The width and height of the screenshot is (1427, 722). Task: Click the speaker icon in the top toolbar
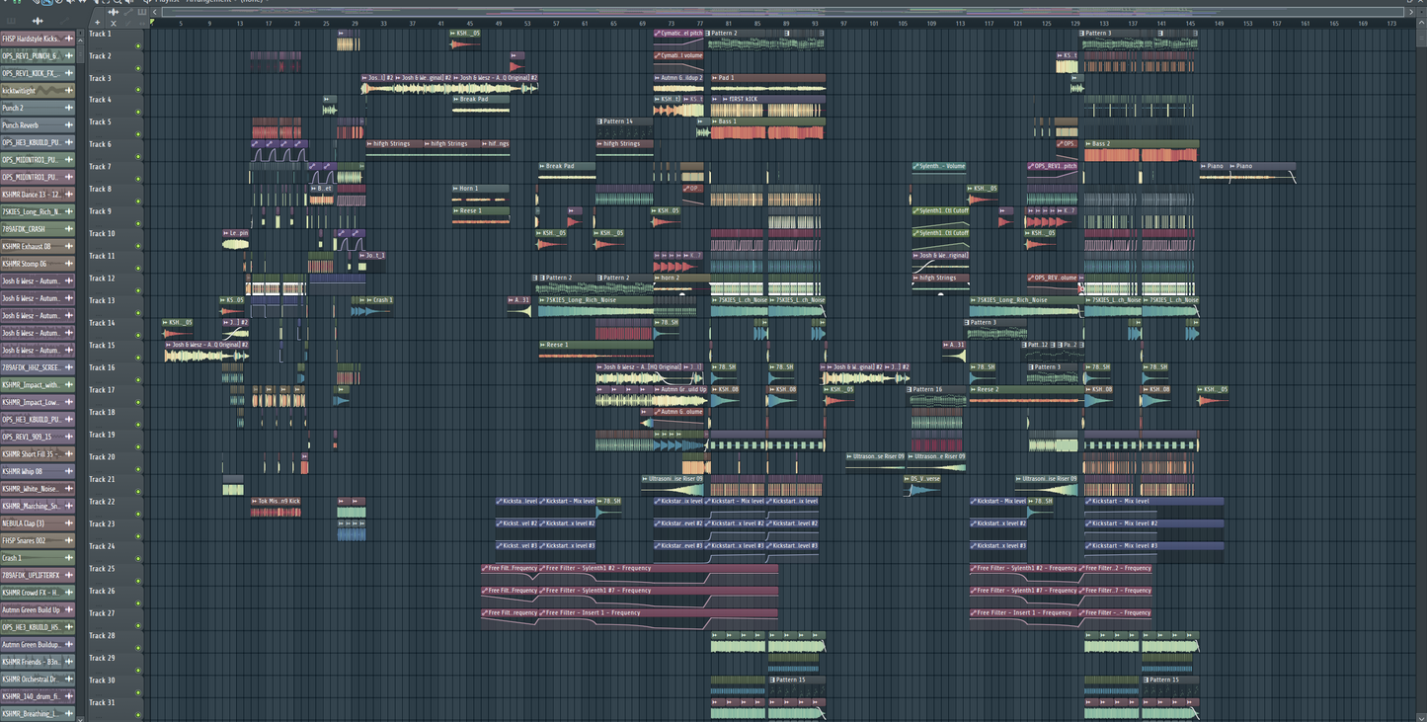coord(129,2)
